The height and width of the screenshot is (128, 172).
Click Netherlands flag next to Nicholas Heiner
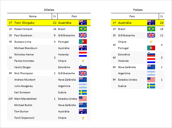pos(83,54)
